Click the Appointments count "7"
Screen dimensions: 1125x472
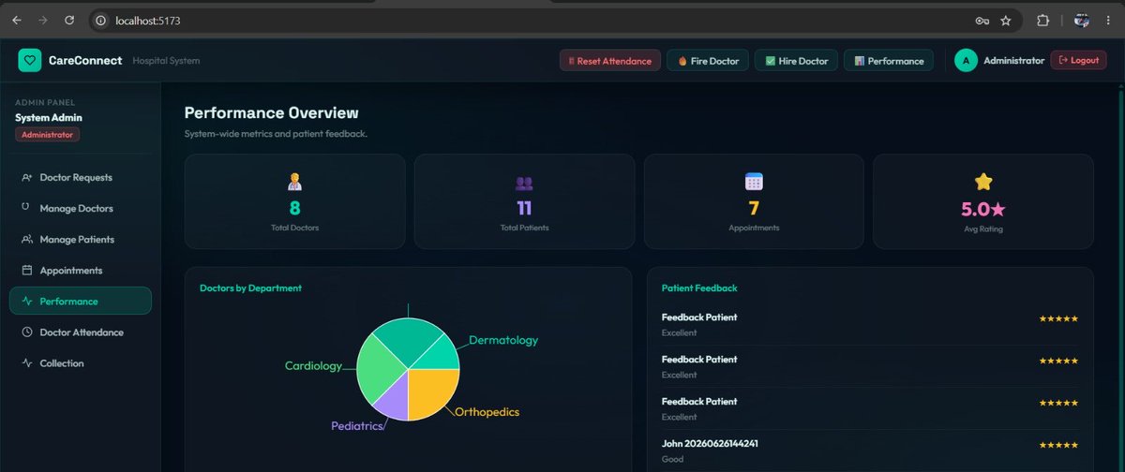[x=754, y=209]
